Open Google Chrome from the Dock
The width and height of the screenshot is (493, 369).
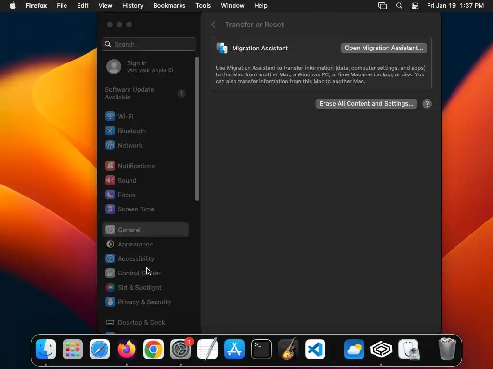point(154,349)
